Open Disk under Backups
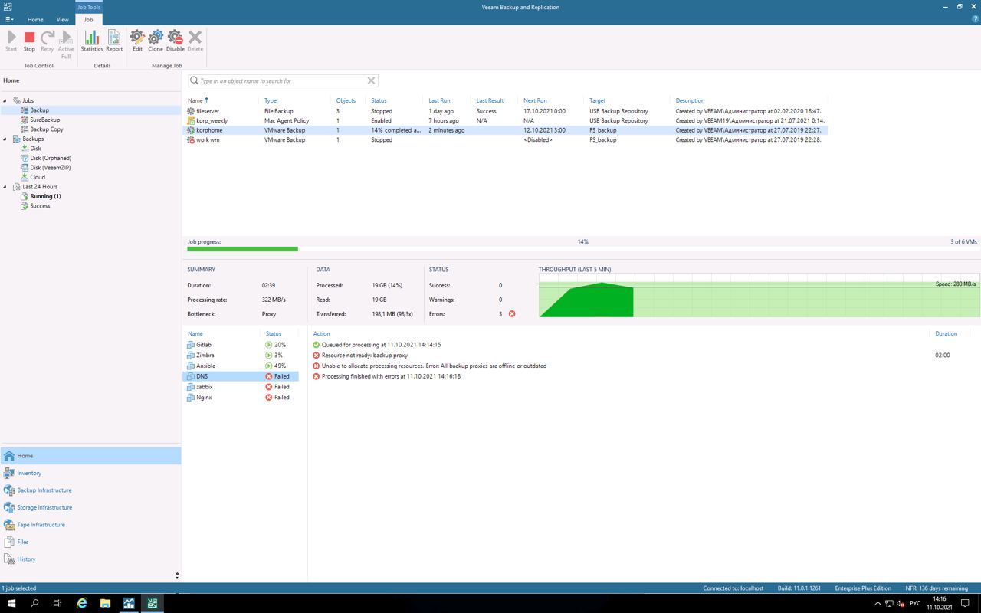The height and width of the screenshot is (613, 981). (x=35, y=149)
